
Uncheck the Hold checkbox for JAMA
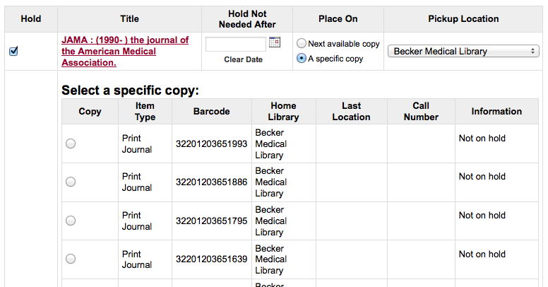[13, 51]
